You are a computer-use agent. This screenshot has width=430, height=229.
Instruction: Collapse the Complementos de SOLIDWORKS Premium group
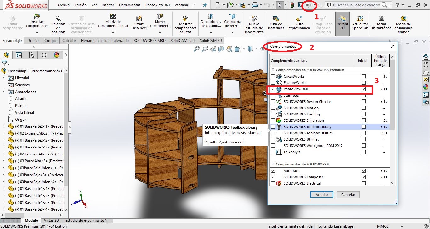point(273,70)
